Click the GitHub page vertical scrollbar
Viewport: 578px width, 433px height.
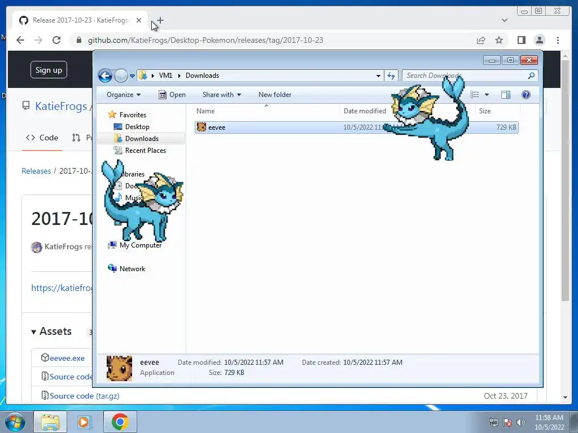[x=565, y=180]
